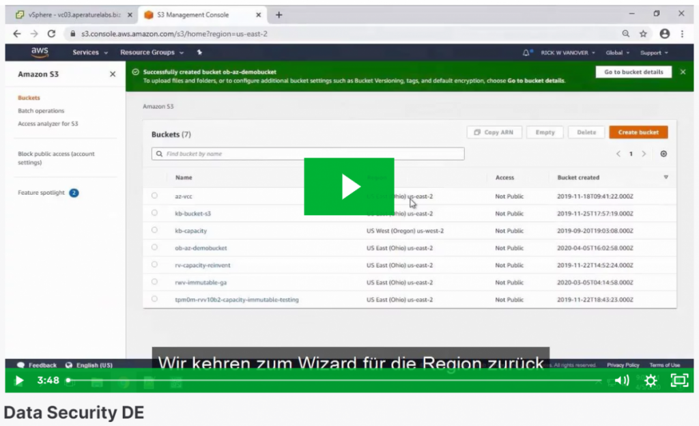Go to the next page of buckets
This screenshot has height=426, width=699.
pos(644,154)
